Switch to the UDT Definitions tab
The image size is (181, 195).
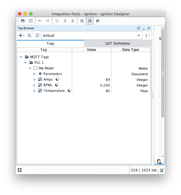pyautogui.click(x=118, y=43)
